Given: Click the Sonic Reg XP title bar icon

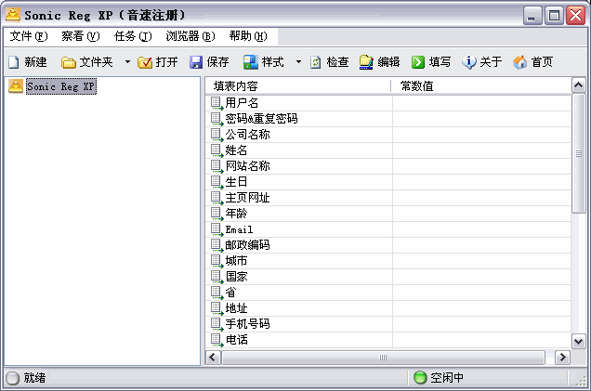Looking at the screenshot, I should click(x=13, y=15).
